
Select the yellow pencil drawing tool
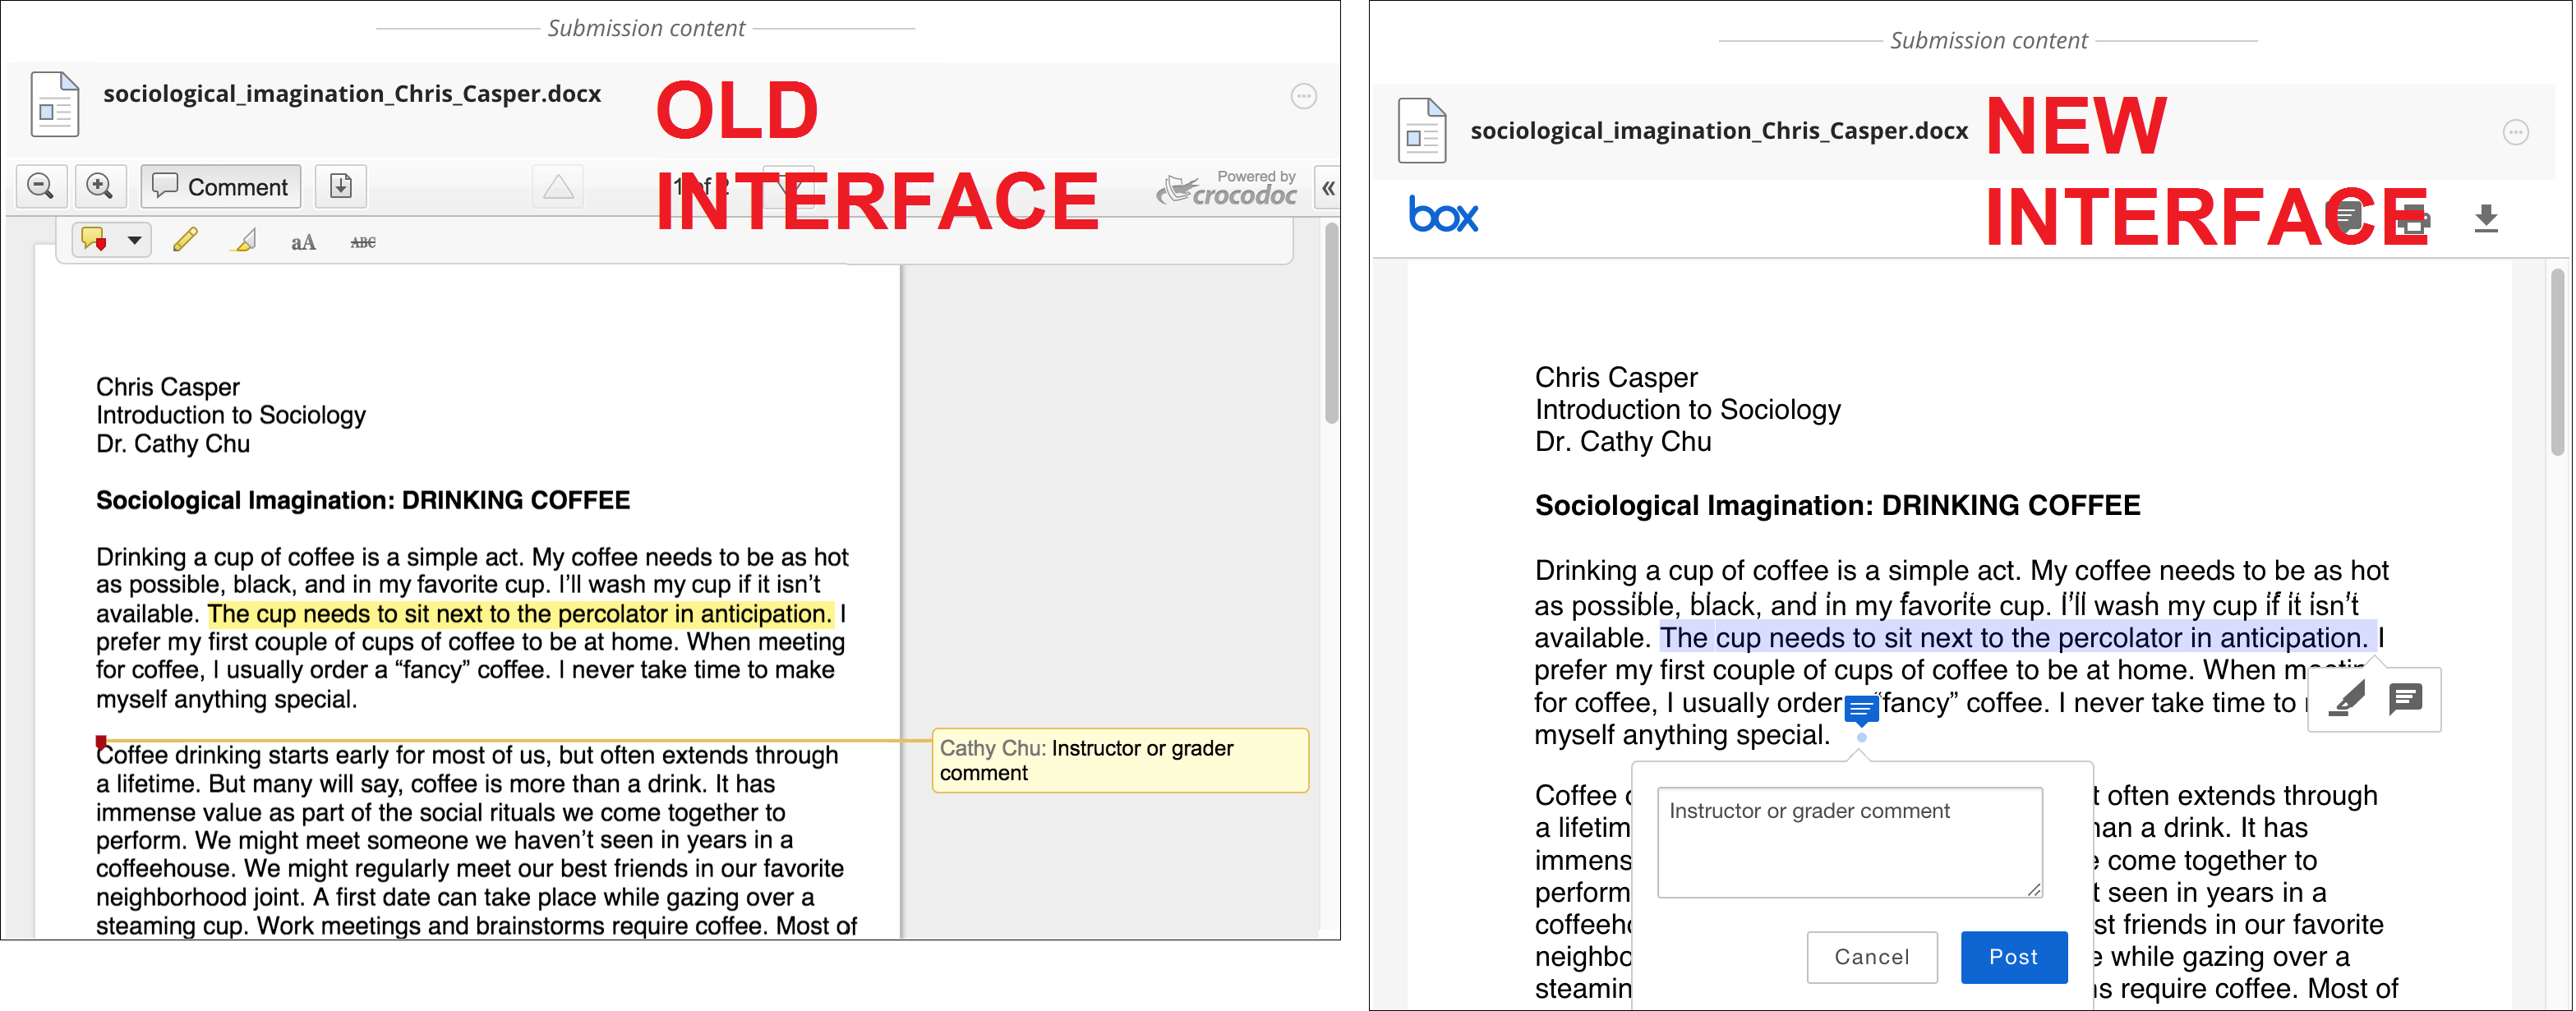185,241
